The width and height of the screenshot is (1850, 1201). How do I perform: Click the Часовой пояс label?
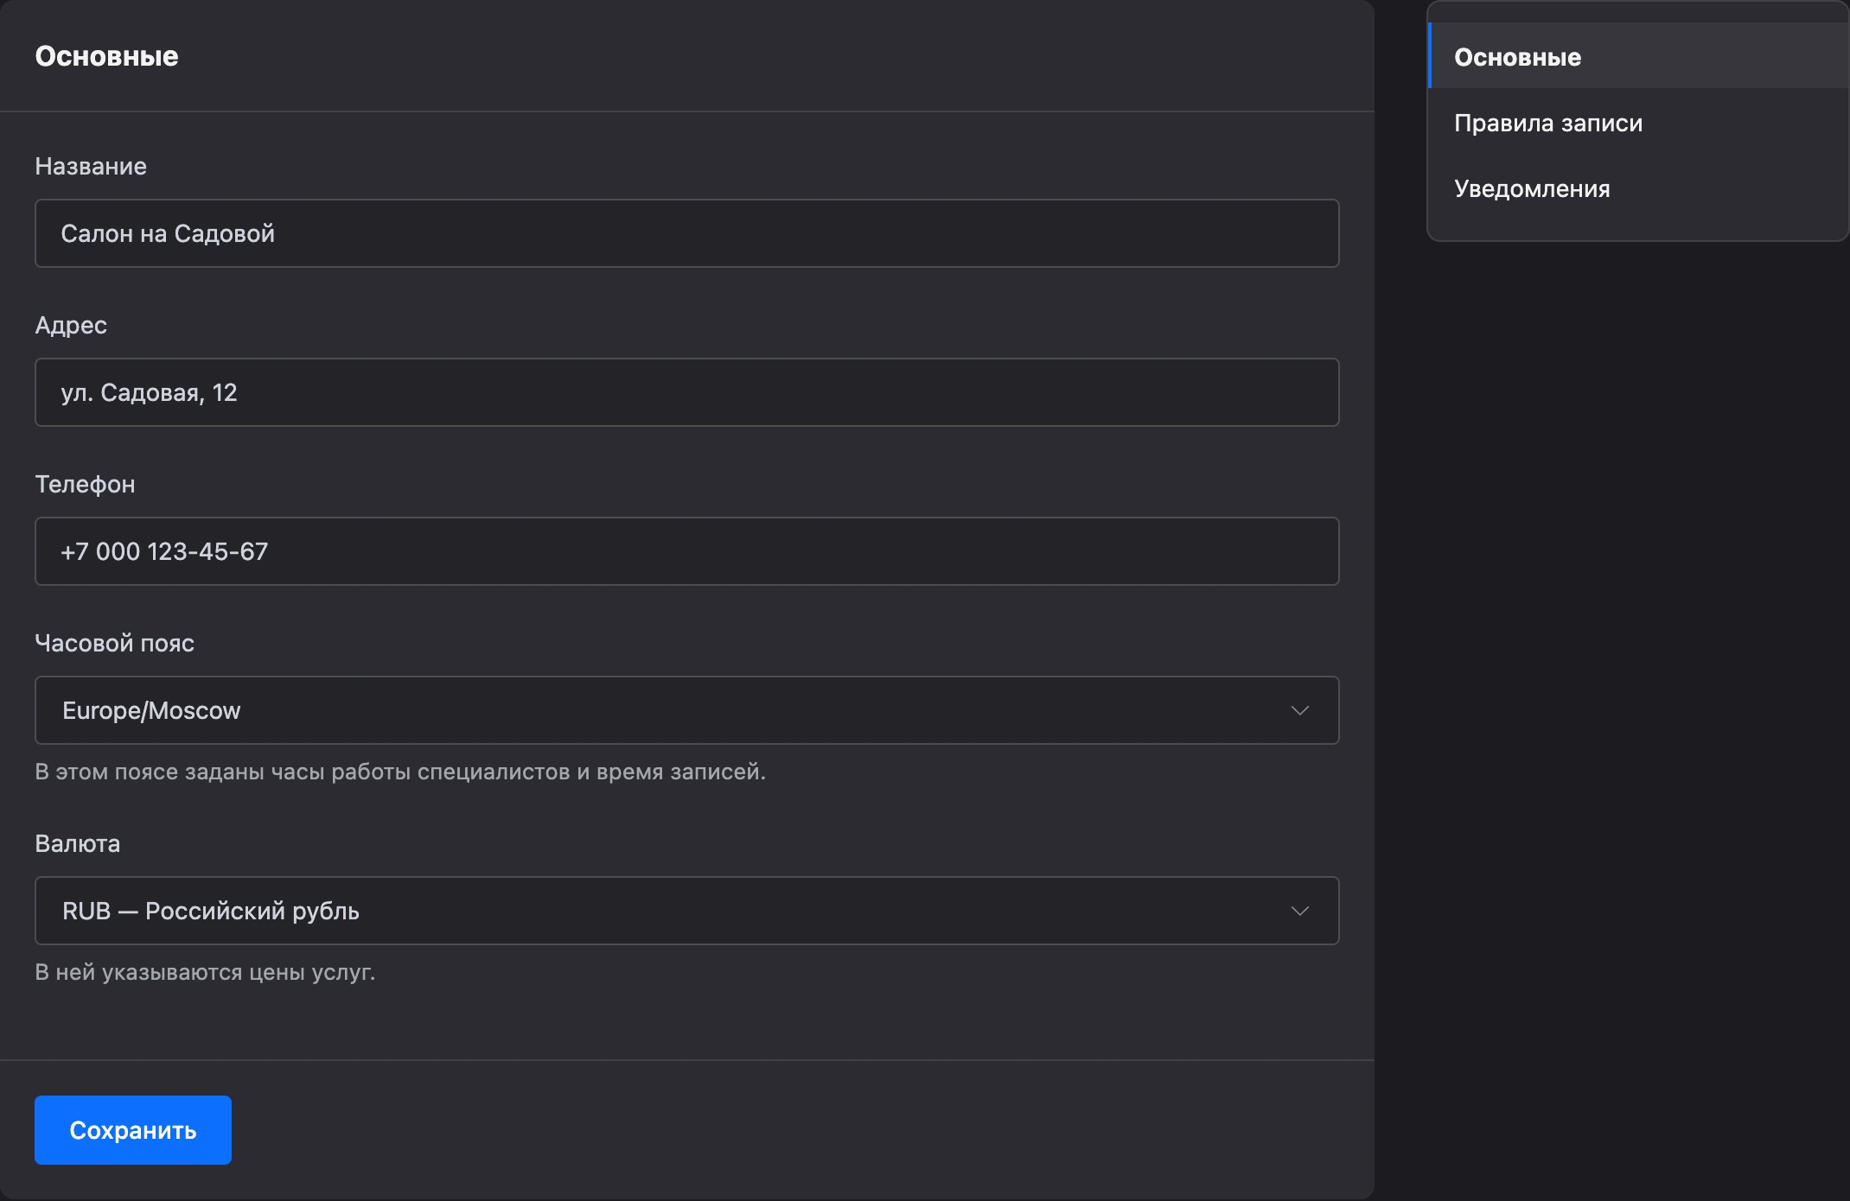114,643
